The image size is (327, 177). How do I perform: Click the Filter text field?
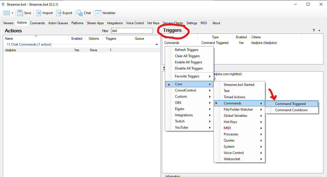pyautogui.click(x=132, y=31)
